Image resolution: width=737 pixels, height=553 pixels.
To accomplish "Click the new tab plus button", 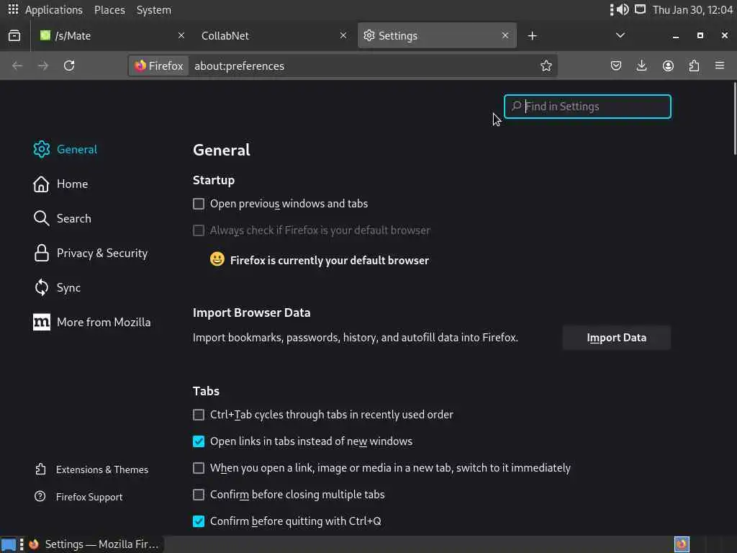I will coord(532,35).
